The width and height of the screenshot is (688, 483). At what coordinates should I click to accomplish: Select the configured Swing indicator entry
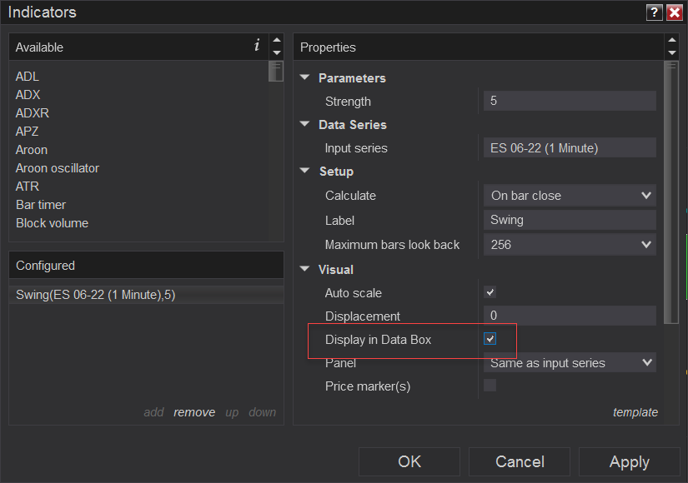[x=95, y=294]
